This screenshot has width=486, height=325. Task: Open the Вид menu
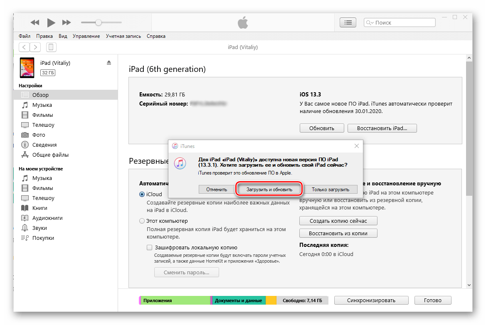point(63,36)
